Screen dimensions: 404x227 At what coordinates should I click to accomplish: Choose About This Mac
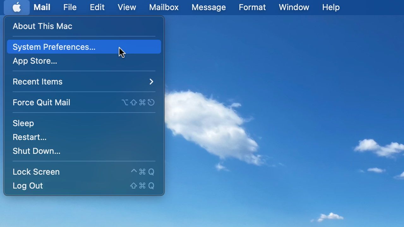(84, 26)
